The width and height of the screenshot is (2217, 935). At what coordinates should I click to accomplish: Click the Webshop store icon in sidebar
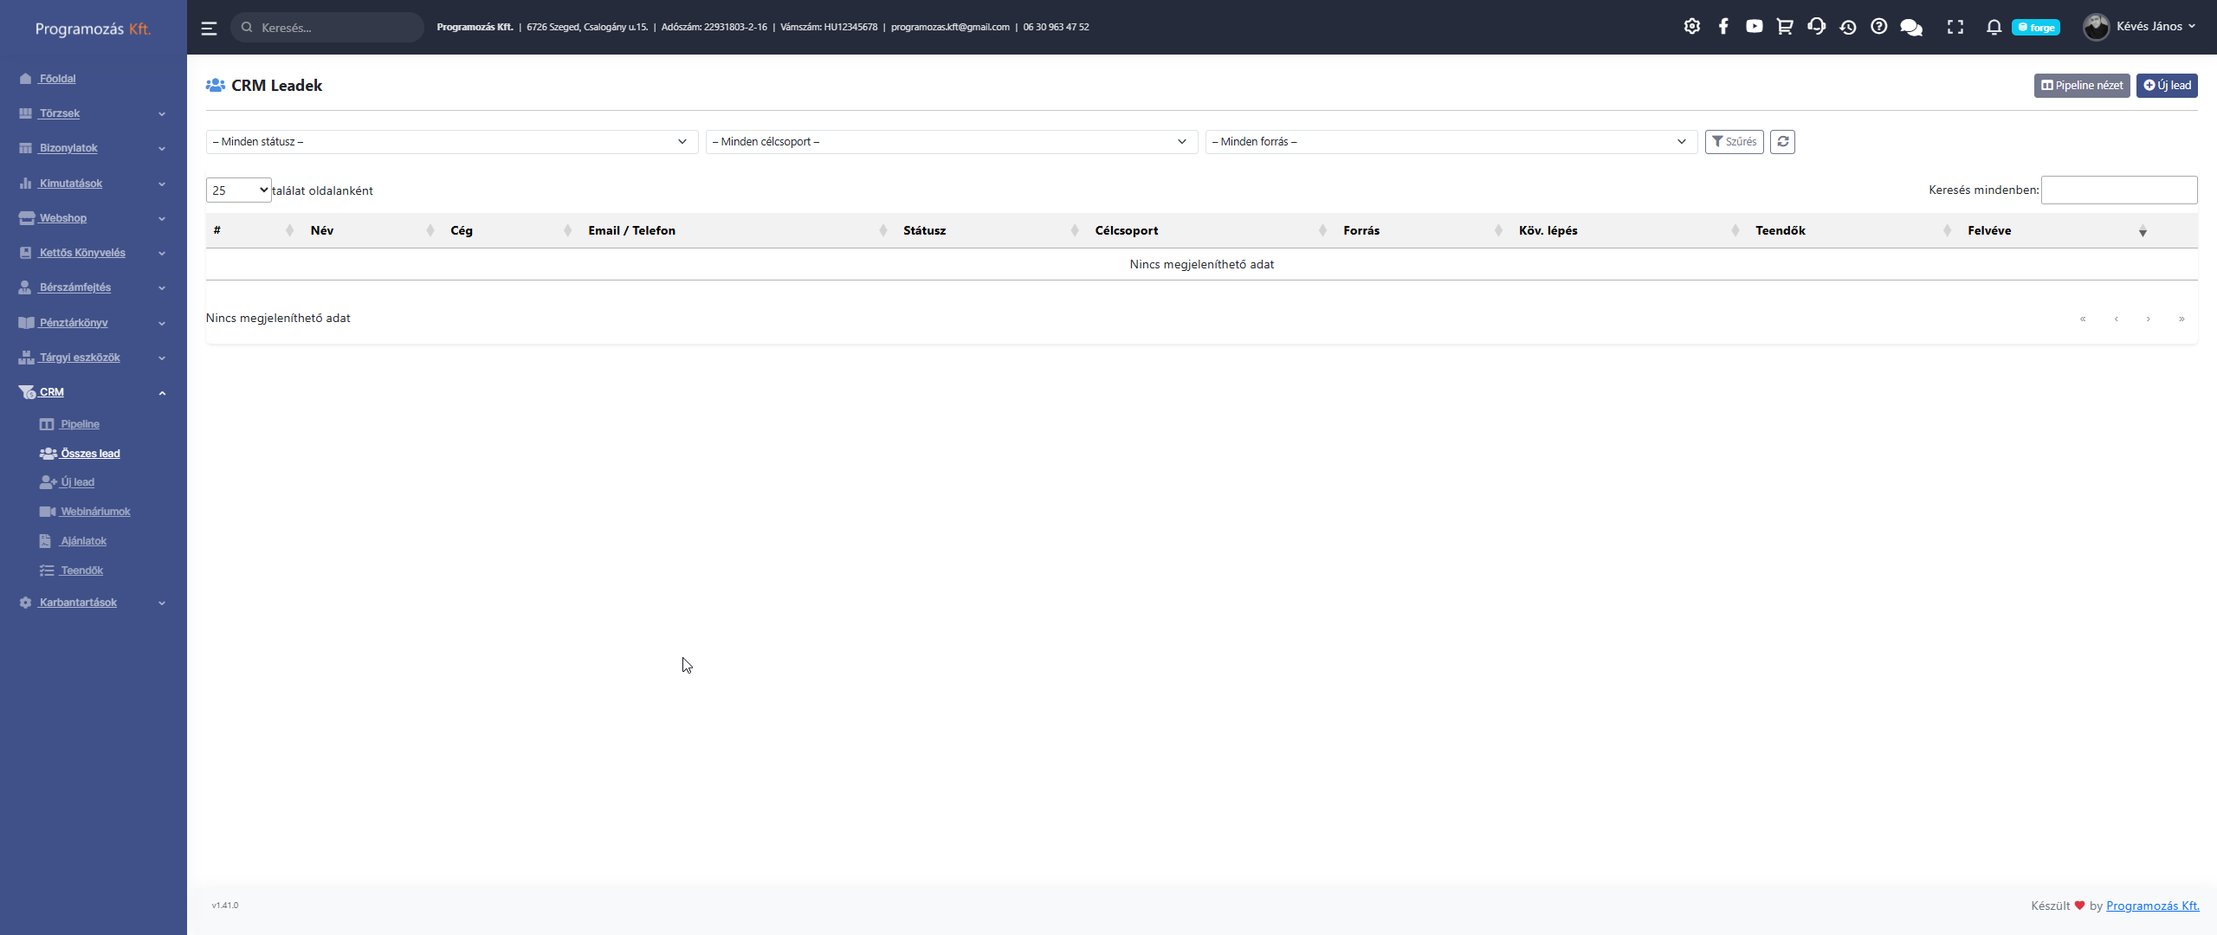click(x=26, y=218)
